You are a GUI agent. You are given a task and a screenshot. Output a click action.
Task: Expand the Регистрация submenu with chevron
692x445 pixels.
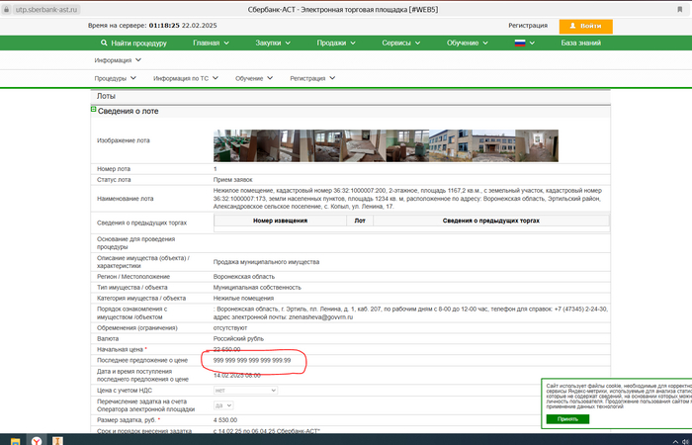[x=312, y=78]
